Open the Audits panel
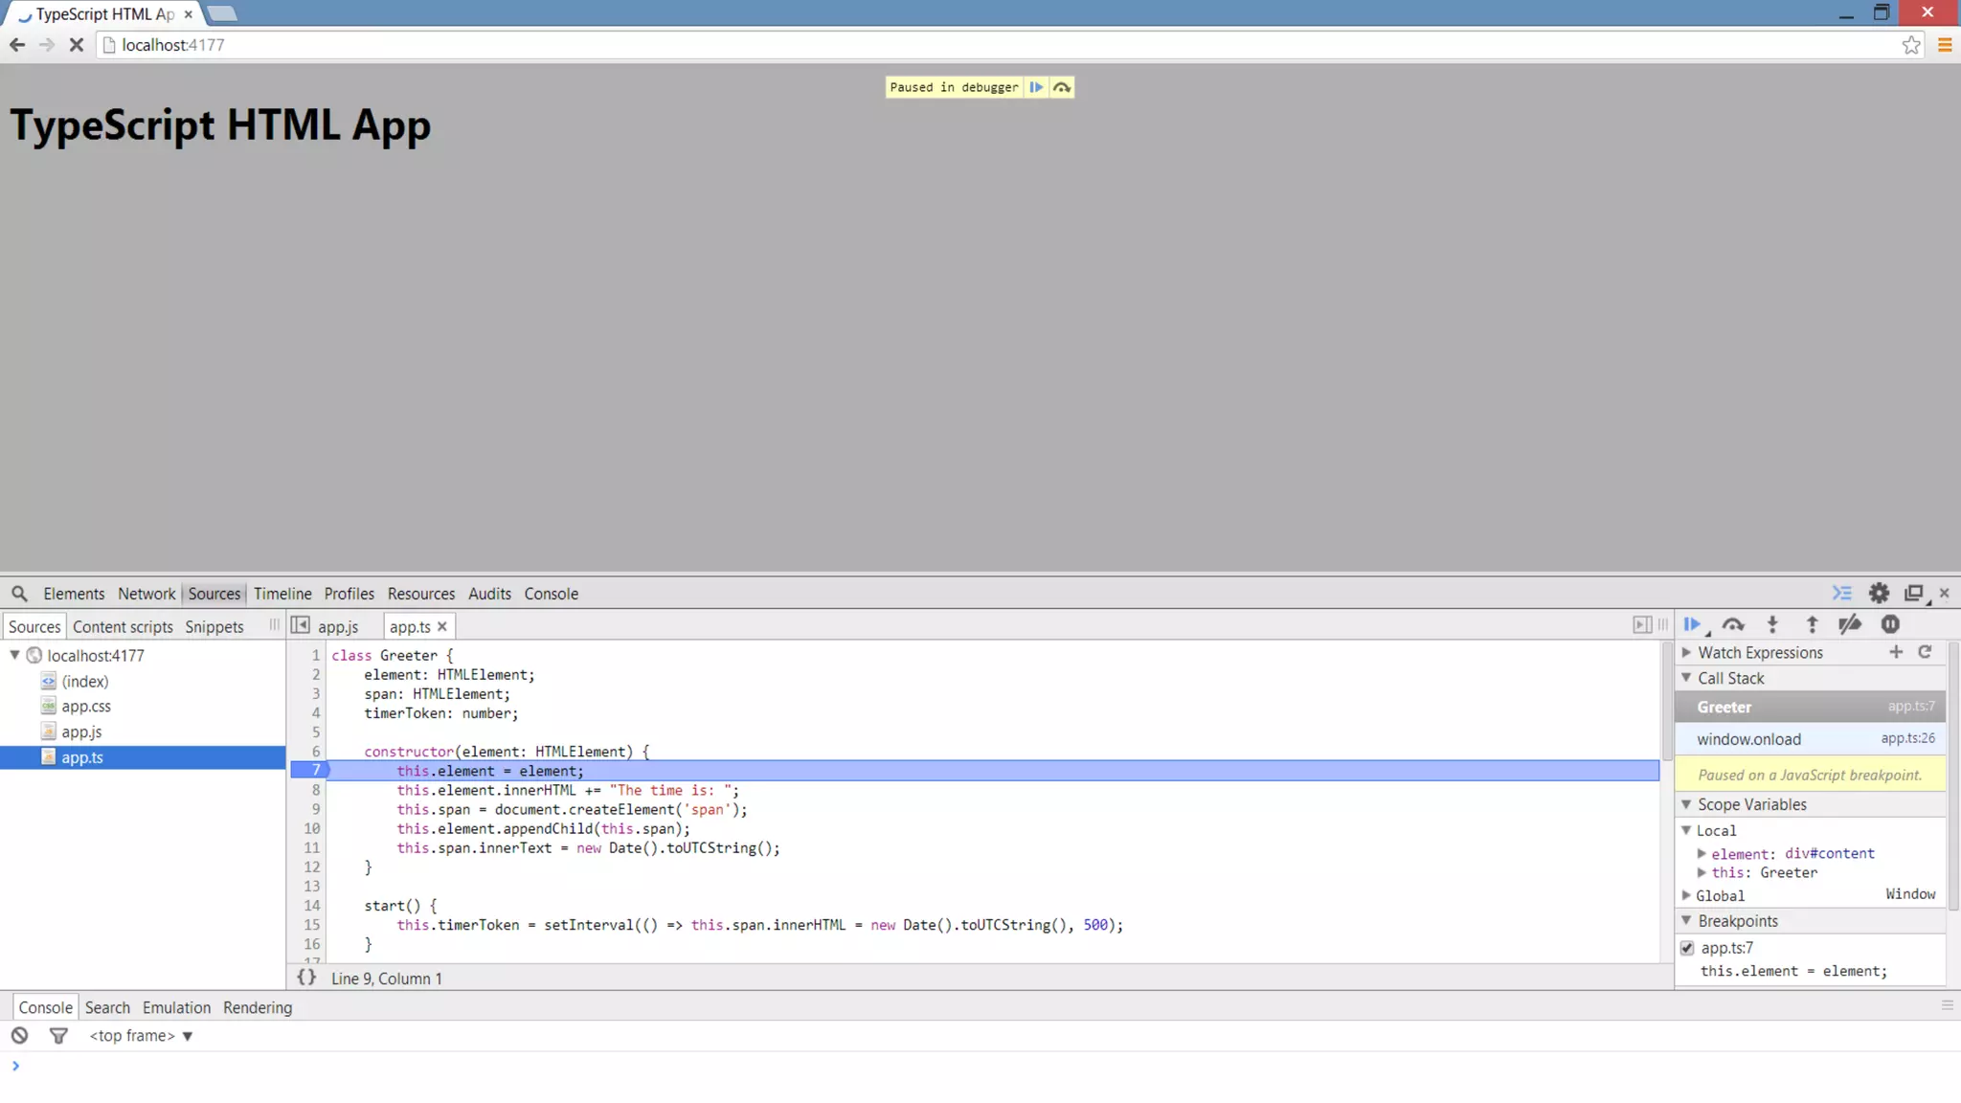This screenshot has width=1961, height=1103. (489, 594)
